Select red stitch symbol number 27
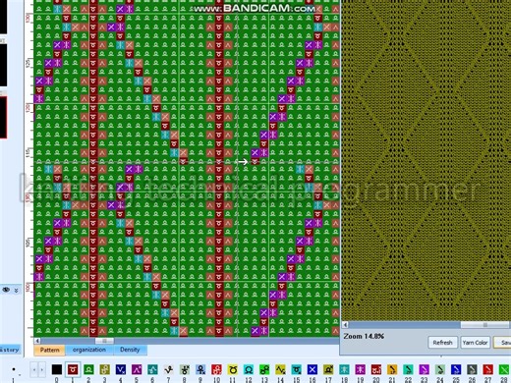Image resolution: width=511 pixels, height=383 pixels. (x=488, y=369)
